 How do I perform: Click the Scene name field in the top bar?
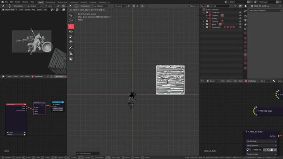click(238, 2)
